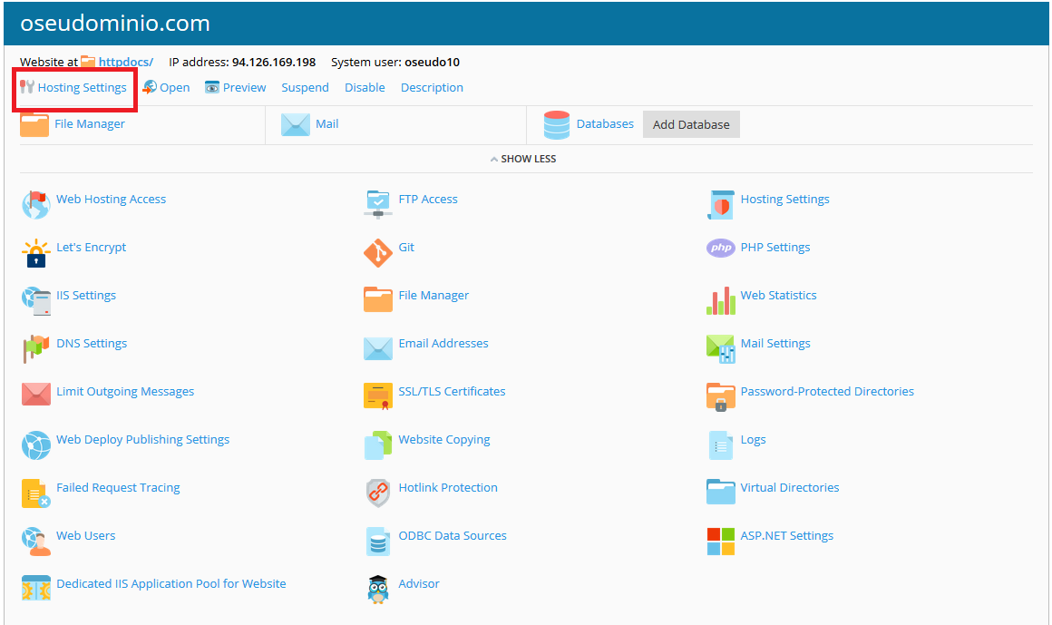Click the Advisor owl icon
The image size is (1052, 625).
[377, 590]
